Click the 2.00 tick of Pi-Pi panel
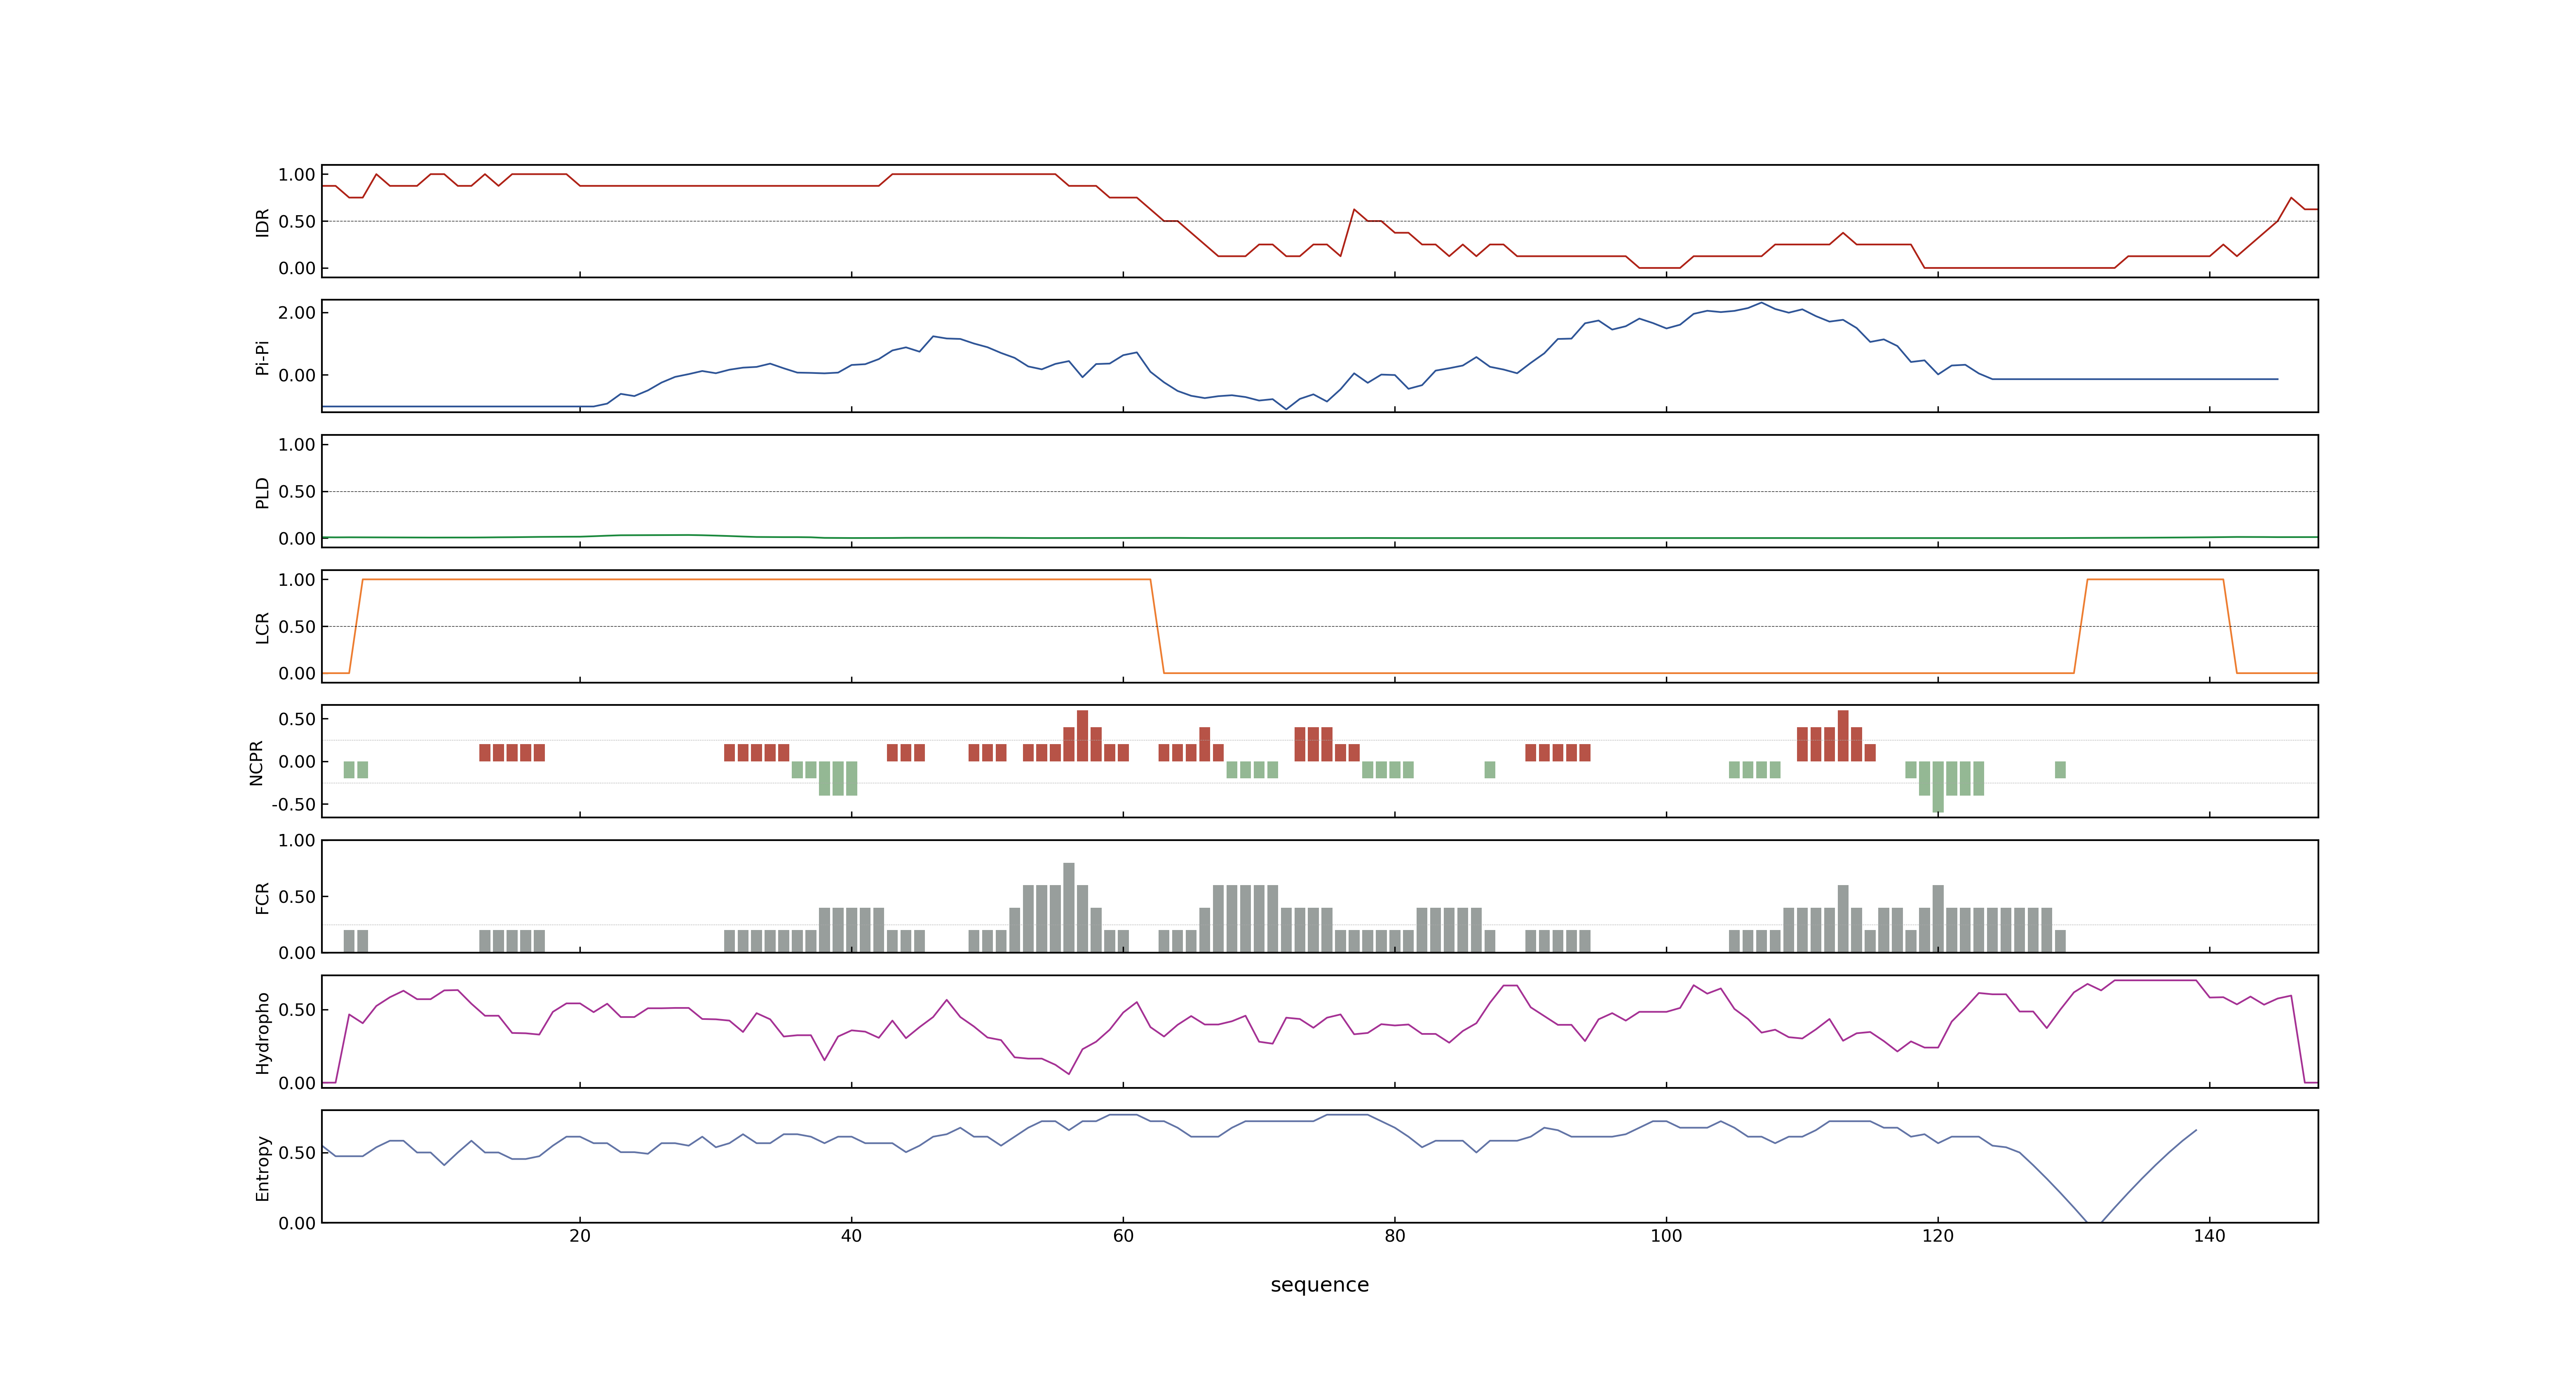 coord(297,313)
